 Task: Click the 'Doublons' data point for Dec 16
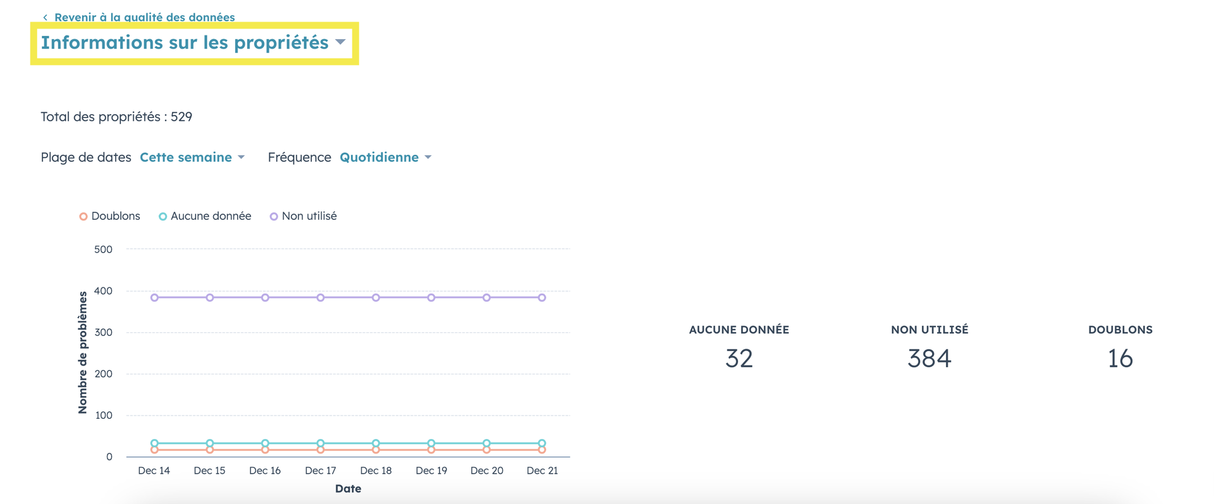265,450
